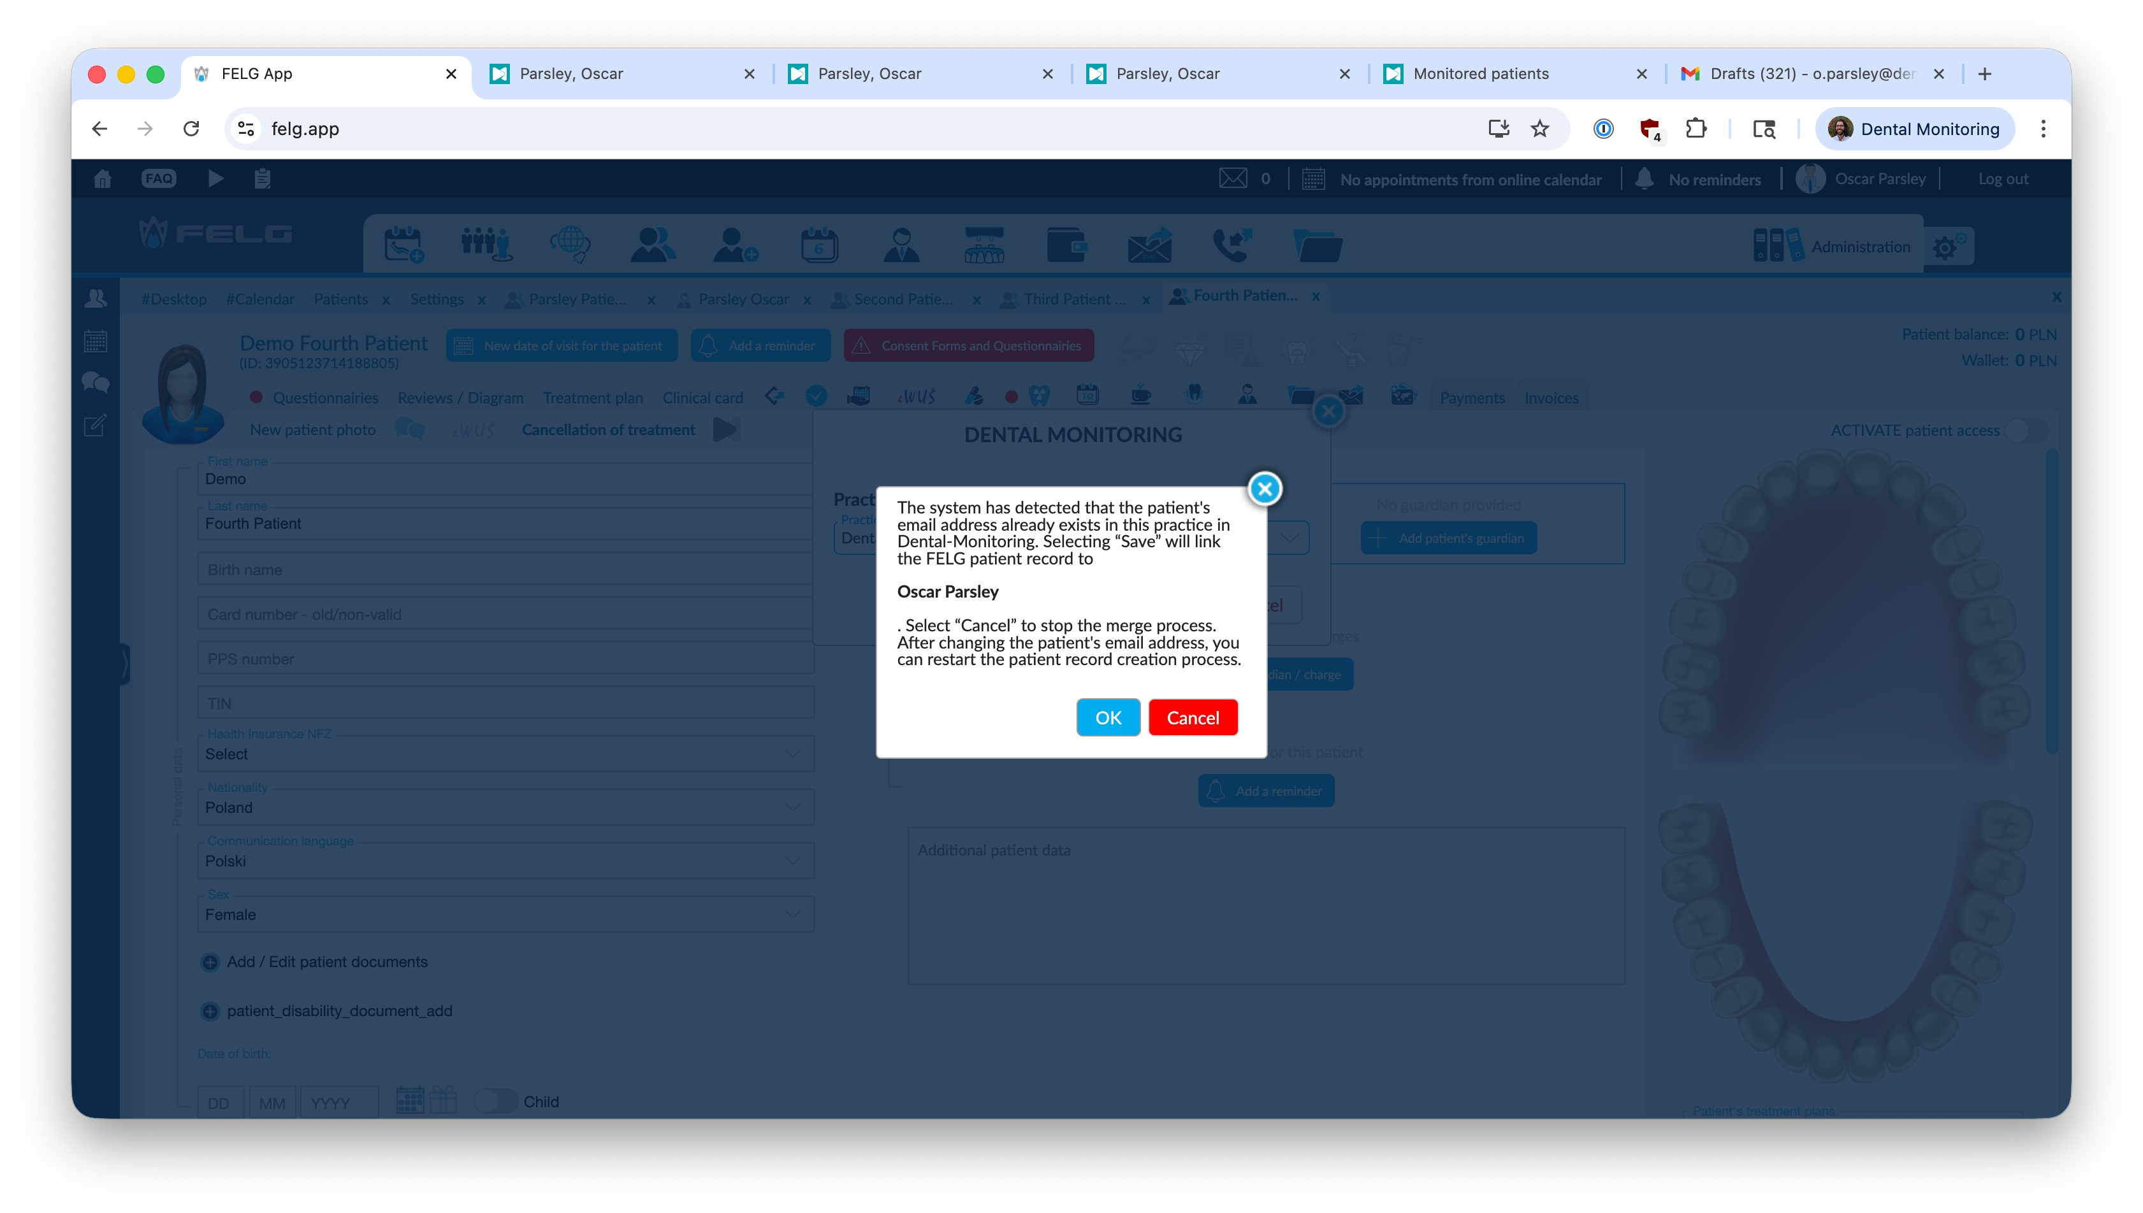
Task: Close the Dental Monitoring panel
Action: pos(1328,411)
